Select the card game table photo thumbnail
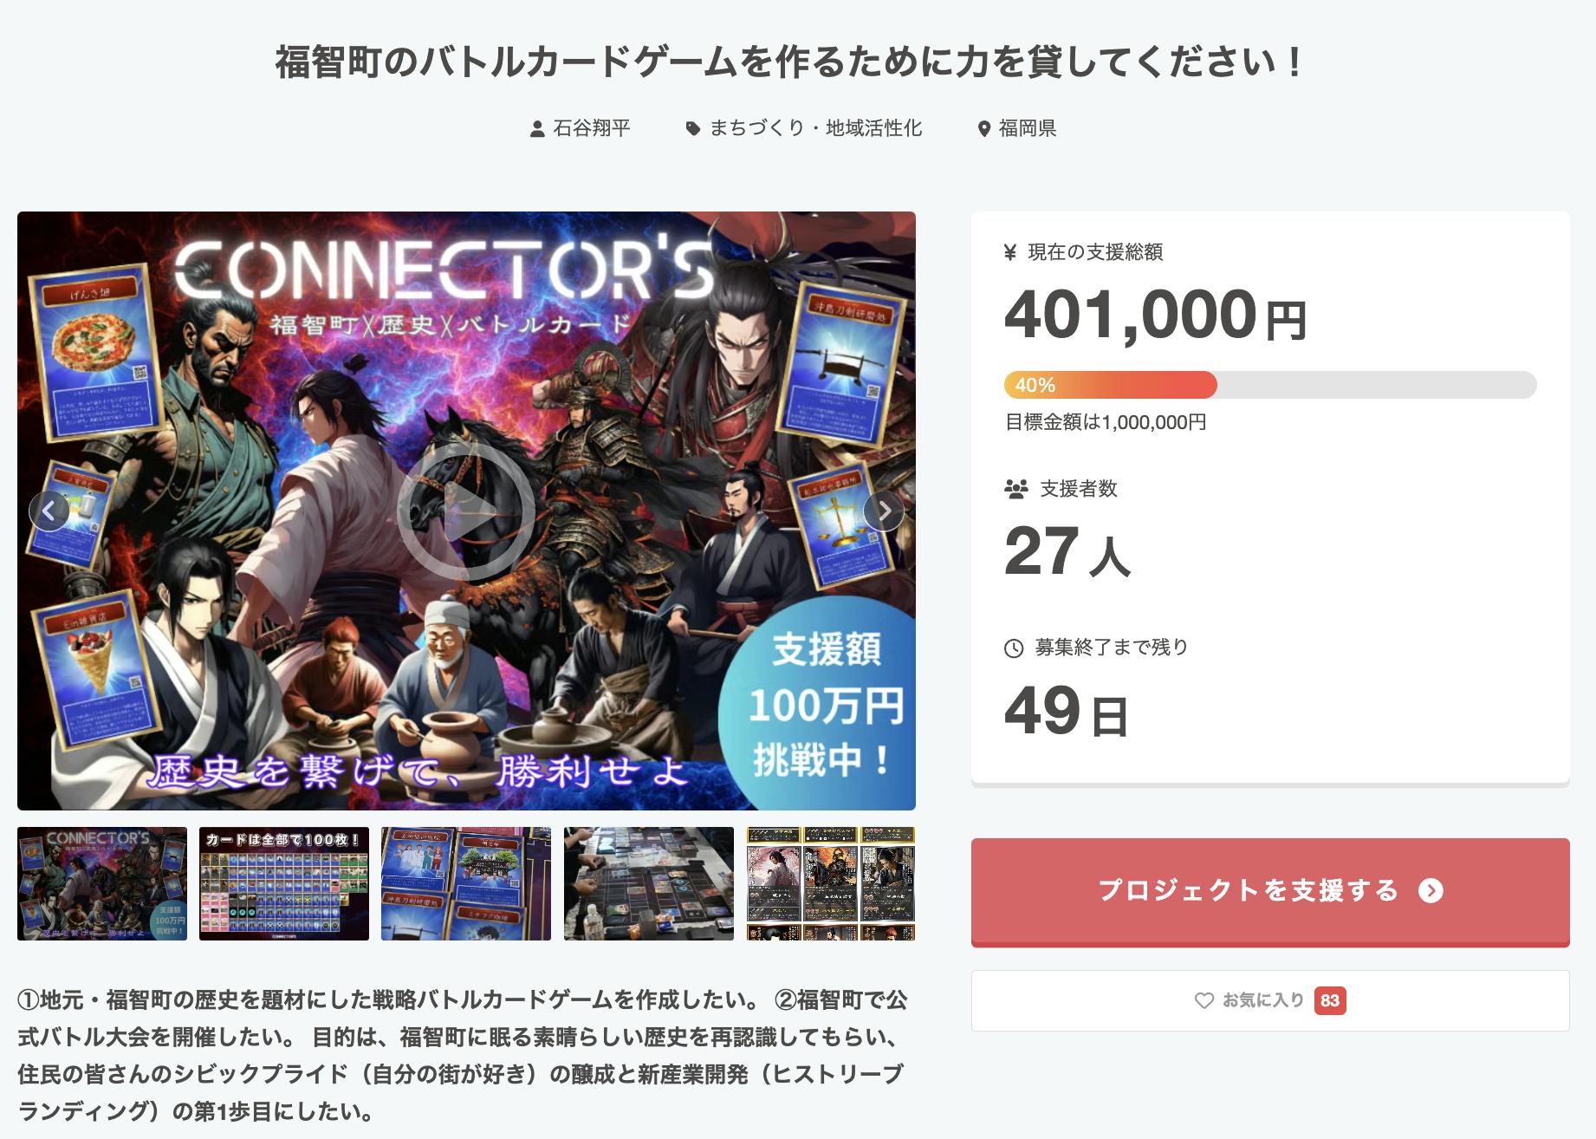The height and width of the screenshot is (1139, 1596). [x=648, y=883]
